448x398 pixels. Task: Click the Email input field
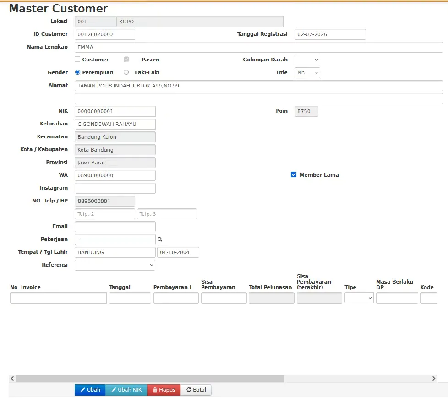[x=115, y=227]
